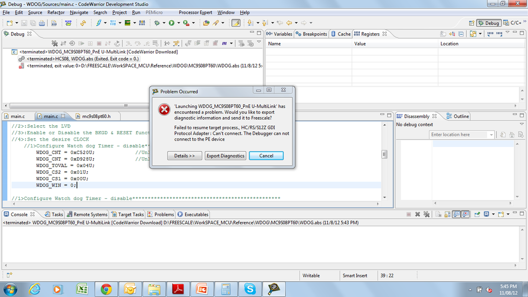Screen dimensions: 528x297
Task: Open the Search menu
Action: [x=100, y=13]
